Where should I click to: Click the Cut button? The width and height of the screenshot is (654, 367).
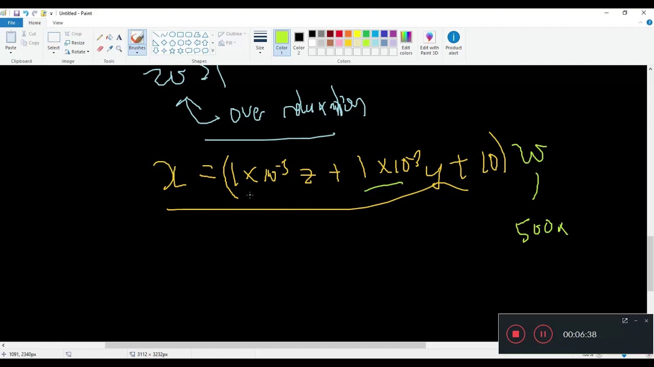tap(29, 34)
